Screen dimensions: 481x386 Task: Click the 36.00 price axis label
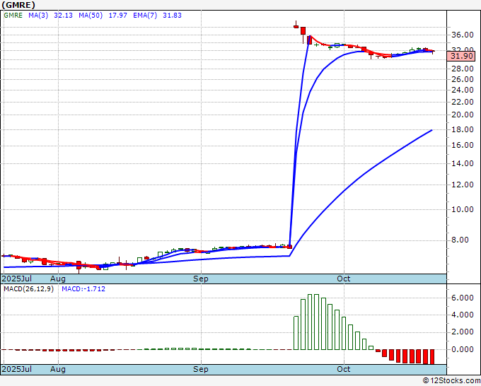[x=463, y=35]
